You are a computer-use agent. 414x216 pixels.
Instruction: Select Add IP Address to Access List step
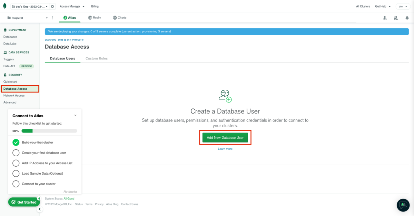[47, 163]
